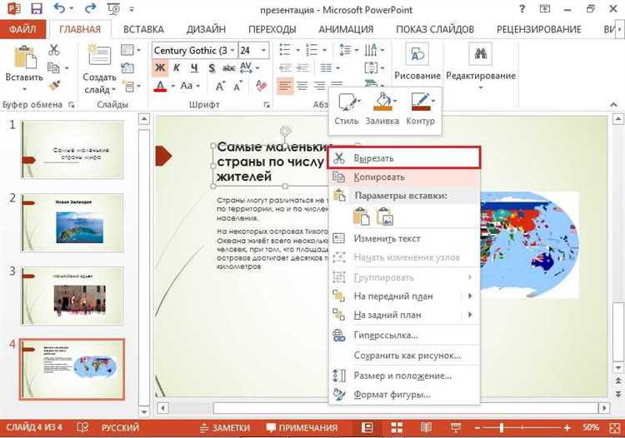
Task: Switch to the АНИМАЦИЯ tab
Action: coord(346,29)
